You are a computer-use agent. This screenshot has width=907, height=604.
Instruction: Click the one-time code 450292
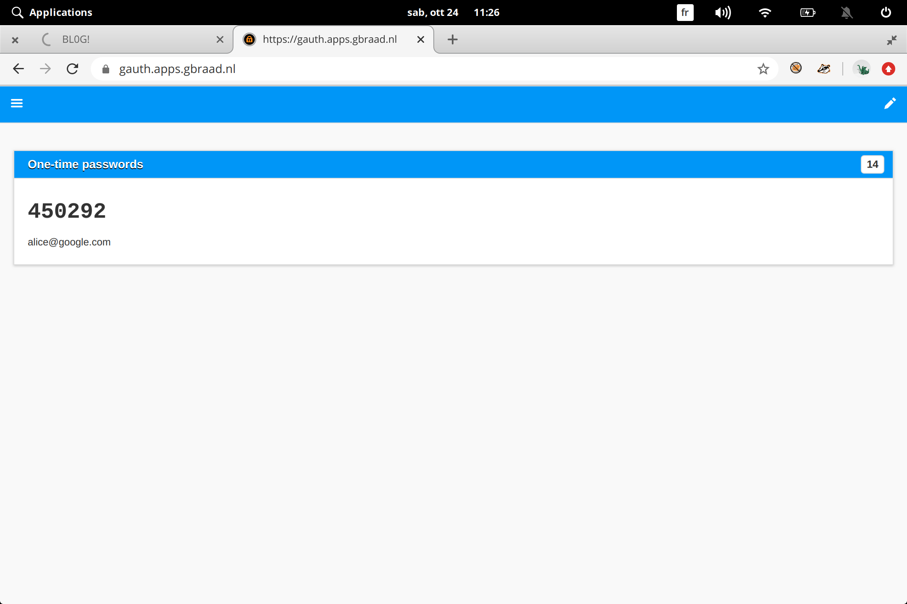(x=67, y=211)
